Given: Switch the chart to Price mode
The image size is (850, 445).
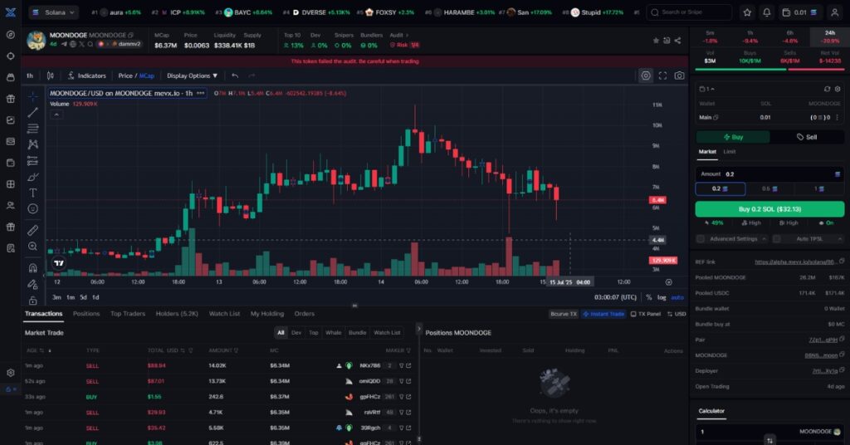Looking at the screenshot, I should pos(125,76).
